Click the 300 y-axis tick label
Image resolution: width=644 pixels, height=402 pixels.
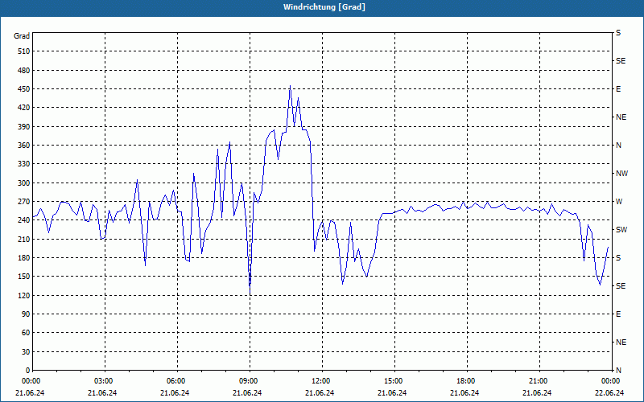pyautogui.click(x=24, y=183)
